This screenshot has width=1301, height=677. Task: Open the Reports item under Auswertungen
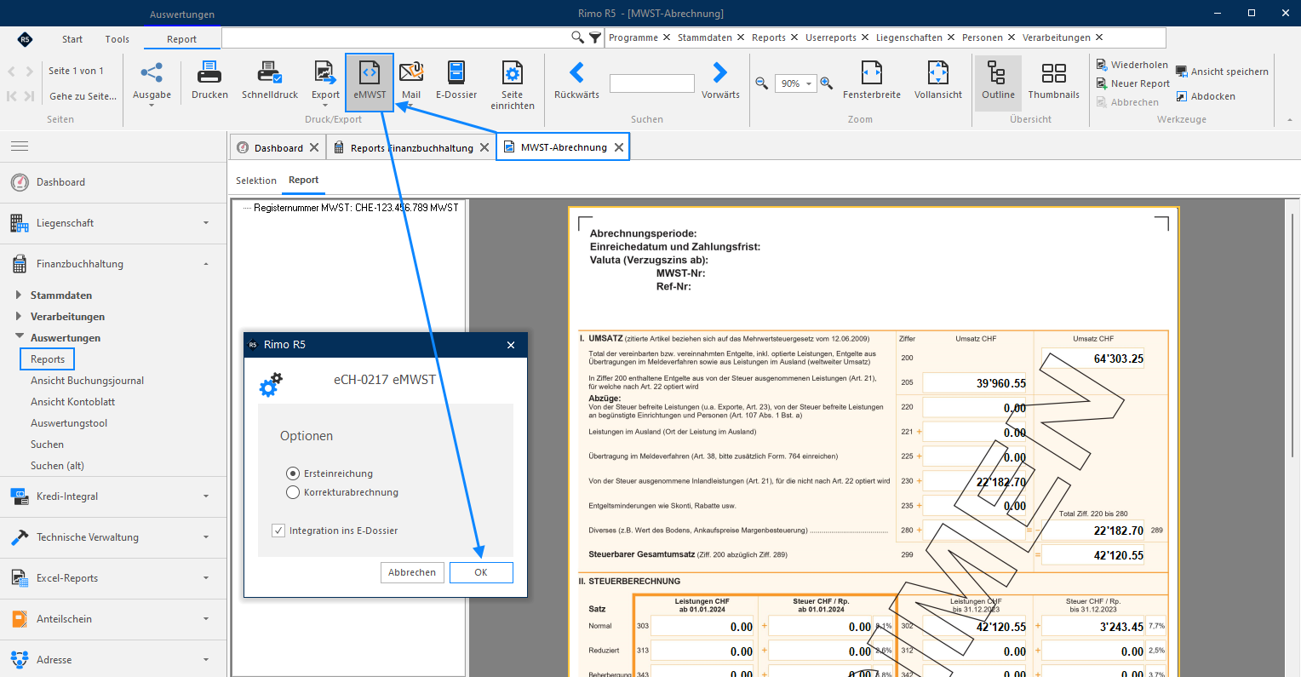(48, 359)
